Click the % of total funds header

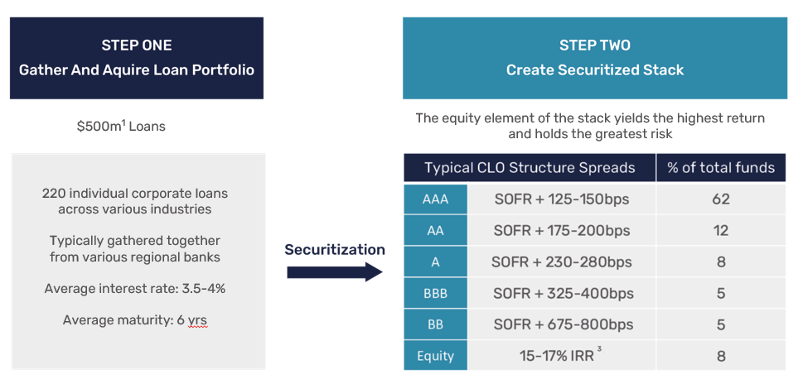pos(721,168)
